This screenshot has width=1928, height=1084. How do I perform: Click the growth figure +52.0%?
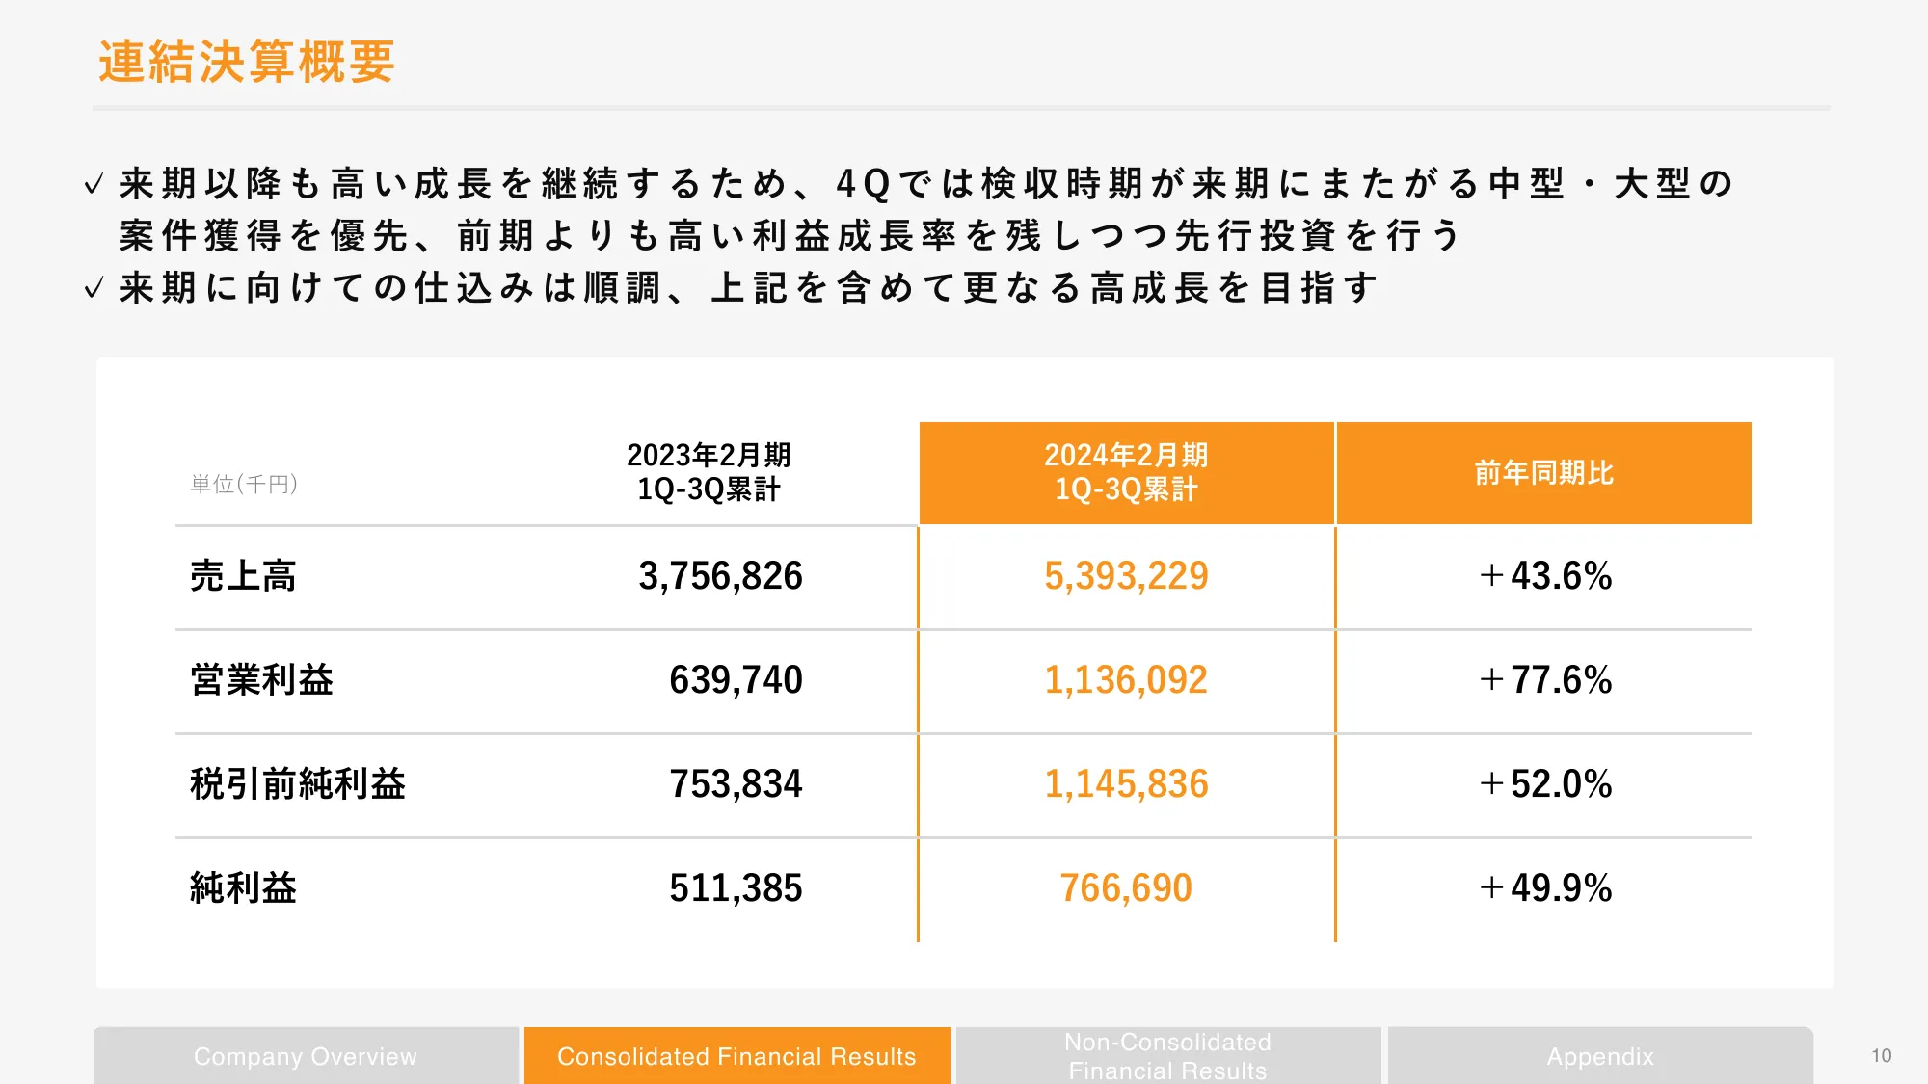tap(1545, 784)
